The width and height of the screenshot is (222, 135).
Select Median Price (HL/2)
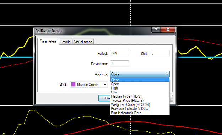click(x=140, y=96)
